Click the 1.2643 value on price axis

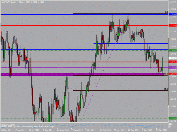(x=173, y=99)
